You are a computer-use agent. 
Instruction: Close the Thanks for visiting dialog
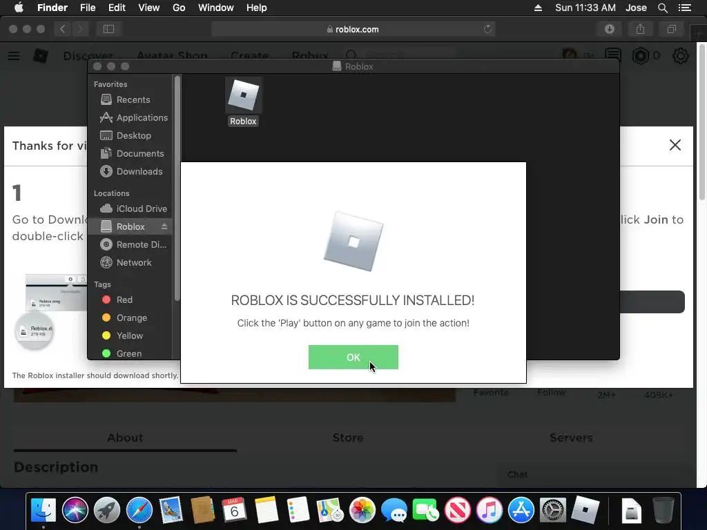point(675,145)
